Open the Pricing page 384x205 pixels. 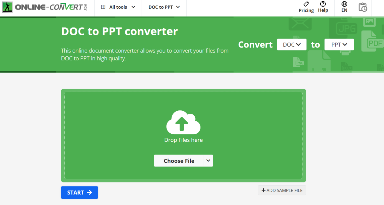click(x=306, y=10)
